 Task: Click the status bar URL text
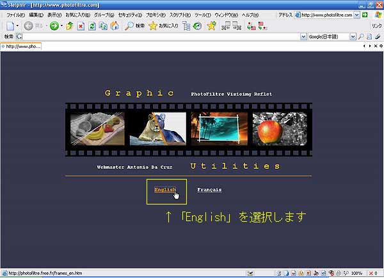click(45, 273)
